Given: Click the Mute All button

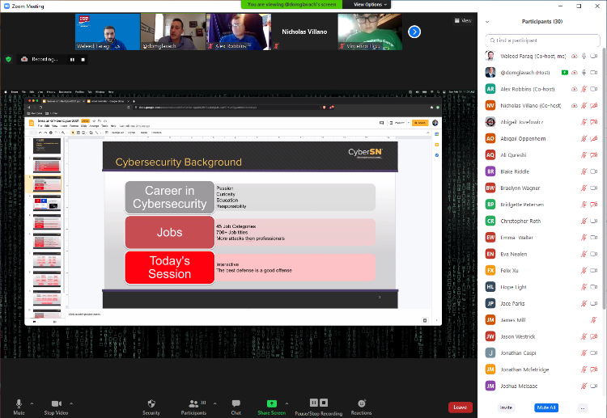Looking at the screenshot, I should (546, 407).
